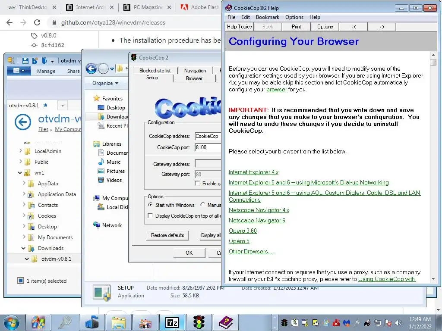Expand the Contacts folder node

[x=24, y=205]
